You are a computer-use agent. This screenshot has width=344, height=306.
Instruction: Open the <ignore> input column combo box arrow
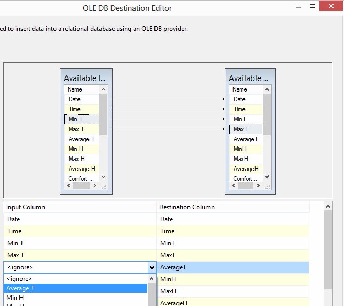pyautogui.click(x=152, y=268)
